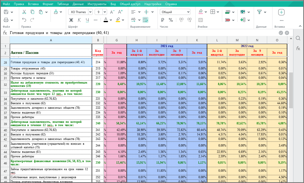The image size is (304, 183).
Task: Apply ruble currency format
Action: 163,20
